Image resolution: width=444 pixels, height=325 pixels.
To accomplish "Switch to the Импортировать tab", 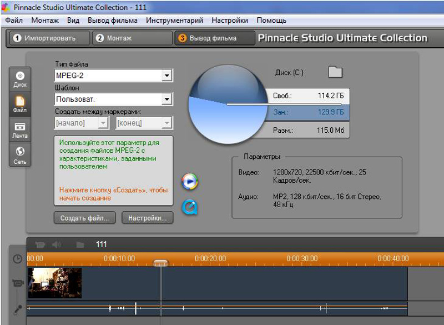I will 49,38.
